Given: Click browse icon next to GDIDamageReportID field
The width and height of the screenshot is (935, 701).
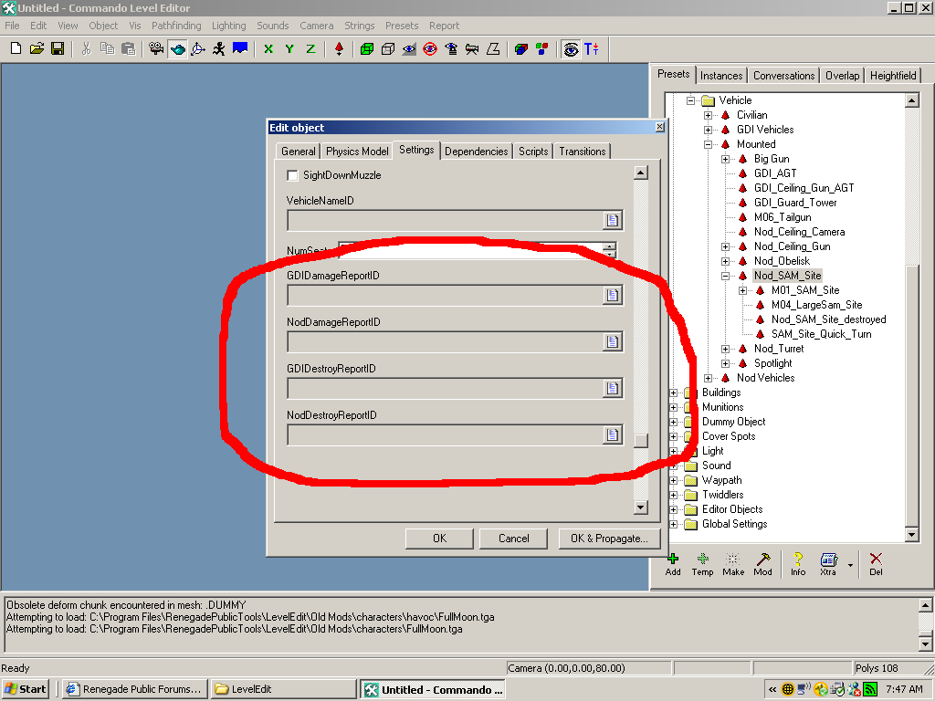Looking at the screenshot, I should click(x=612, y=295).
